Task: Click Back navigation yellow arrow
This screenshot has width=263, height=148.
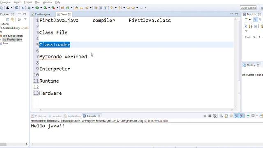Action: coord(133,8)
